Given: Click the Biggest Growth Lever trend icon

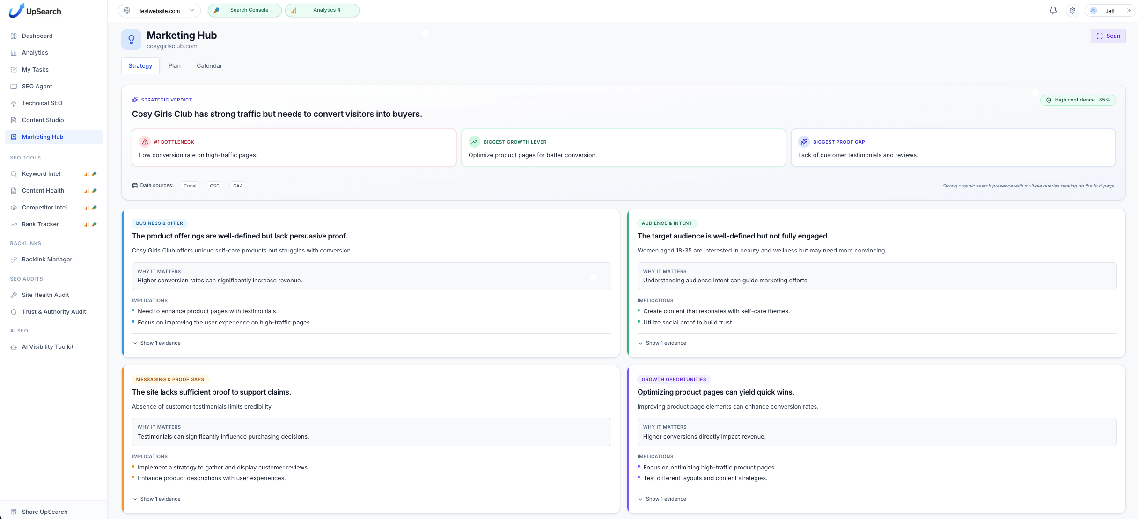Looking at the screenshot, I should tap(474, 142).
